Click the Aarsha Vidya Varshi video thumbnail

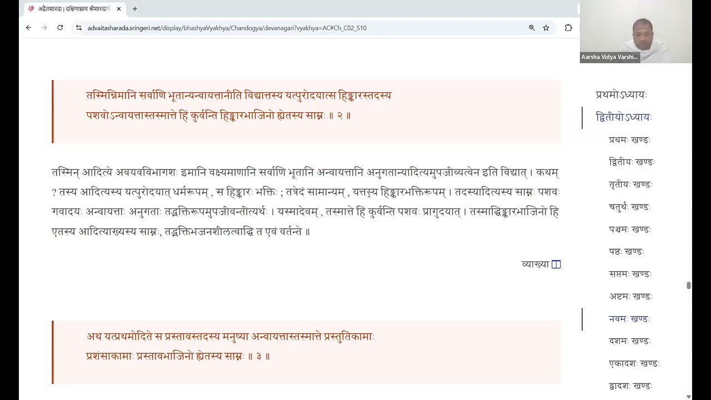(636, 32)
